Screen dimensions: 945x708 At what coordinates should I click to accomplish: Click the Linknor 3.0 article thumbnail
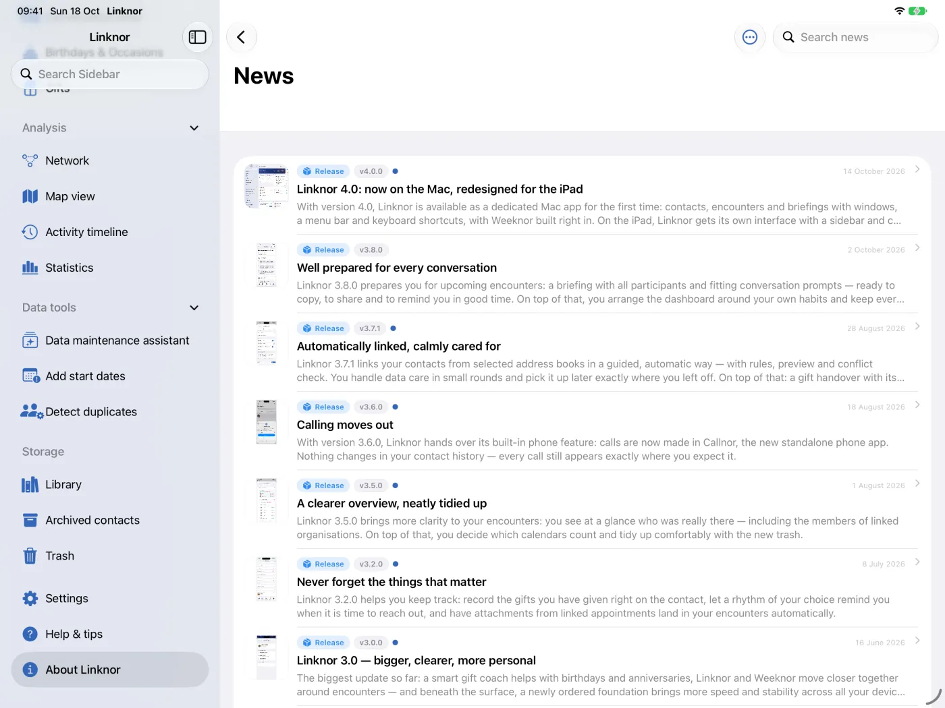(267, 657)
